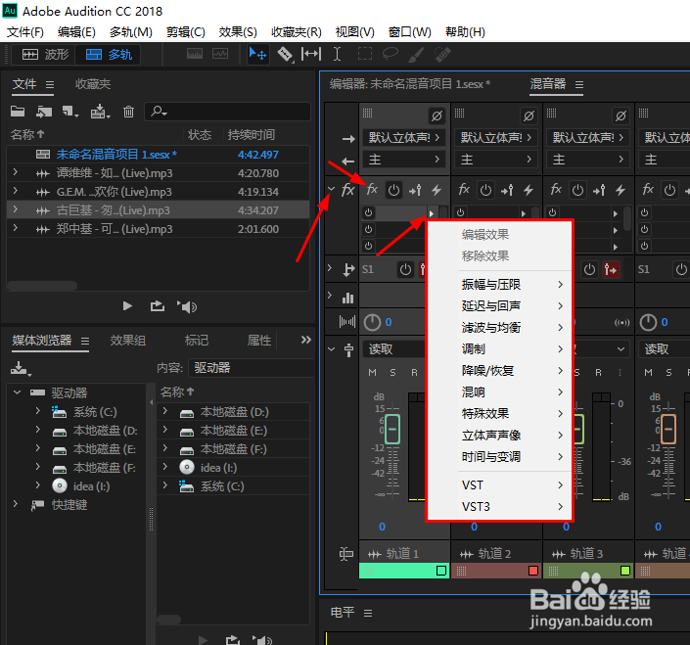Screen dimensions: 690x645
Task: Click the Import File icon
Action: coord(44,112)
